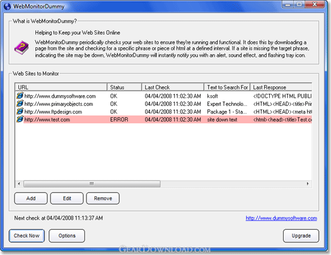Click the horizontal scrollbar thumb

(x=92, y=184)
